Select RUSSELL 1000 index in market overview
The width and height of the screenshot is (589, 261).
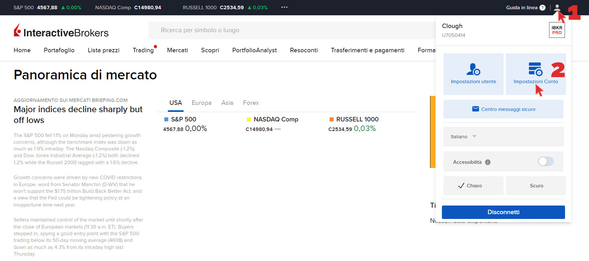[x=357, y=120]
